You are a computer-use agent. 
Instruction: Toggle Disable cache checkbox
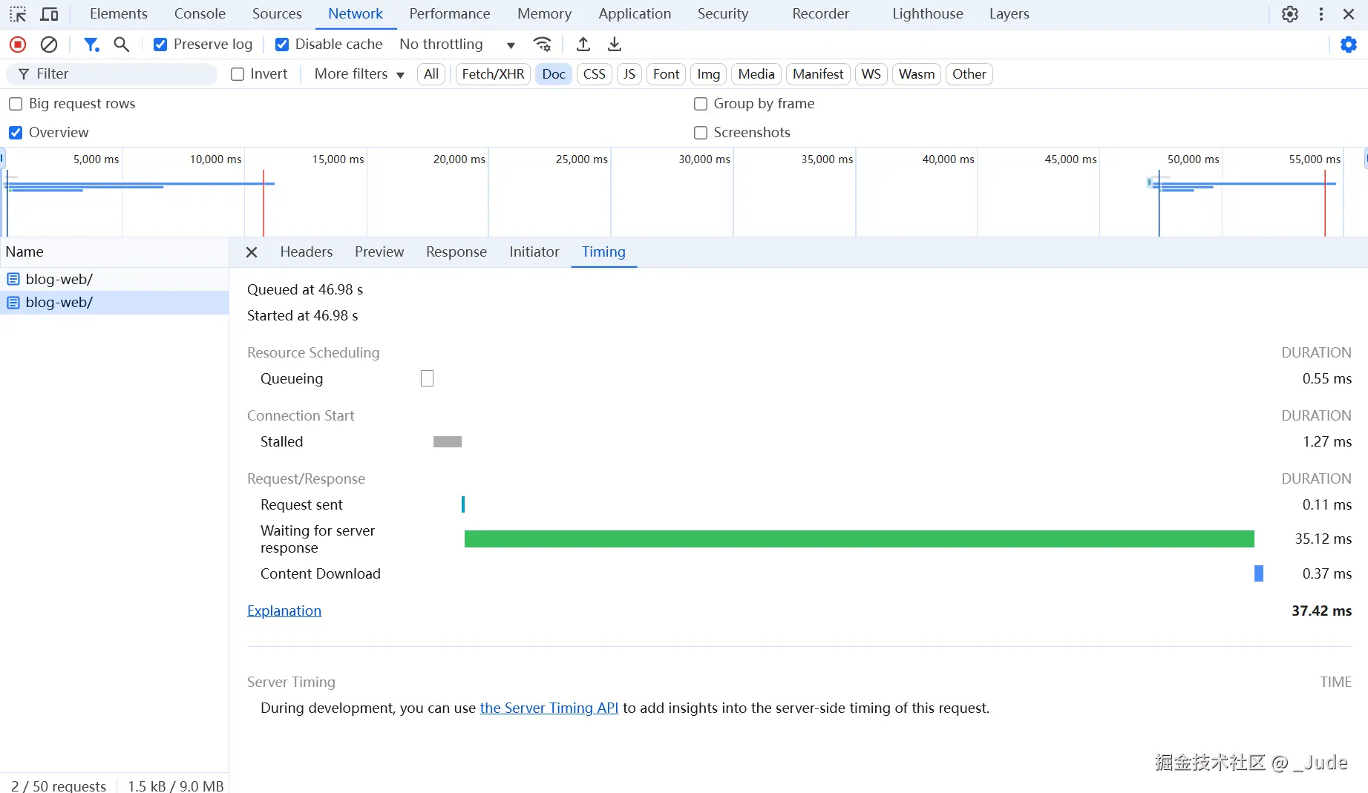click(x=282, y=45)
